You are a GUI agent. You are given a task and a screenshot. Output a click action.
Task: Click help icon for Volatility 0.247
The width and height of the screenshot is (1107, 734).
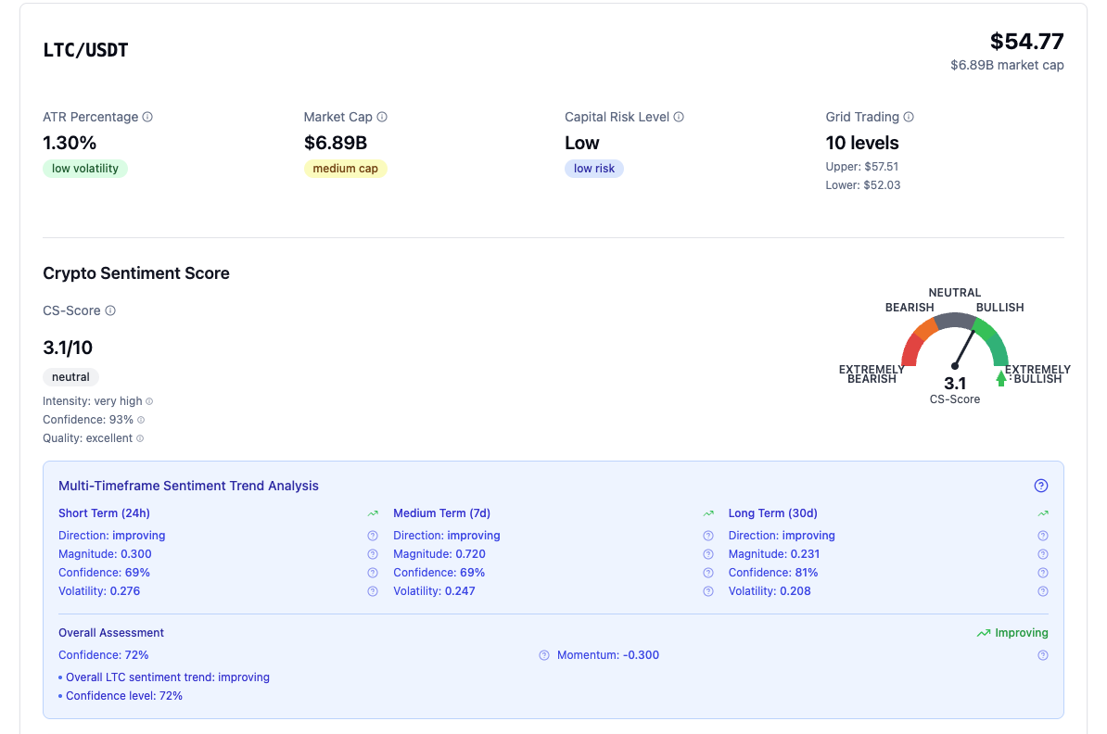point(708,591)
